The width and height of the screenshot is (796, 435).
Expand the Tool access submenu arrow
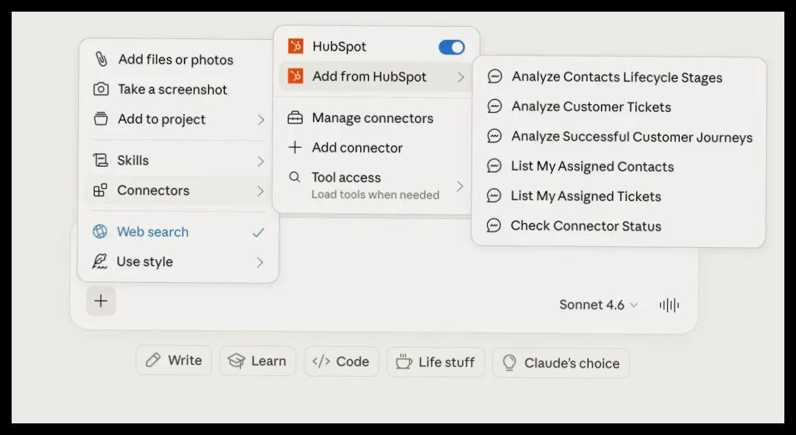(x=460, y=187)
